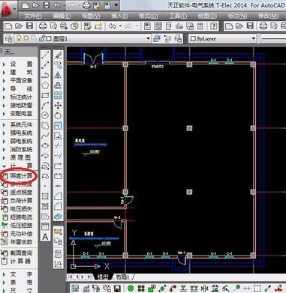Toggle the layer freeze sun icon
This screenshot has width=286, height=293.
26,38
